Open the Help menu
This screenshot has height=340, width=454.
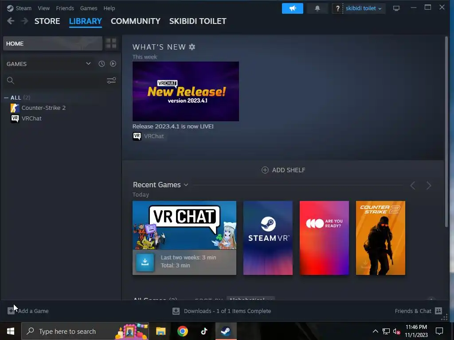tap(109, 8)
